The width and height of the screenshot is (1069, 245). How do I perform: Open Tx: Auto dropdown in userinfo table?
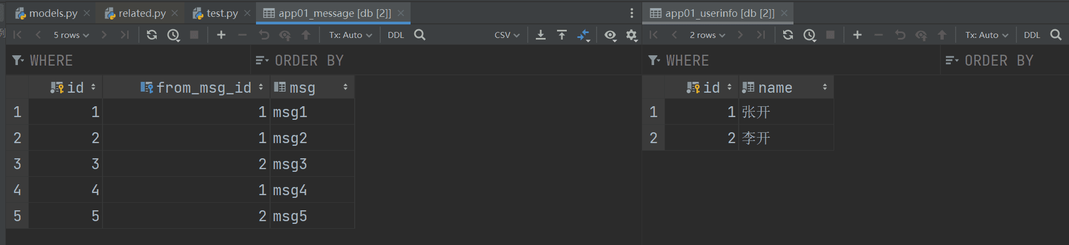click(x=987, y=35)
